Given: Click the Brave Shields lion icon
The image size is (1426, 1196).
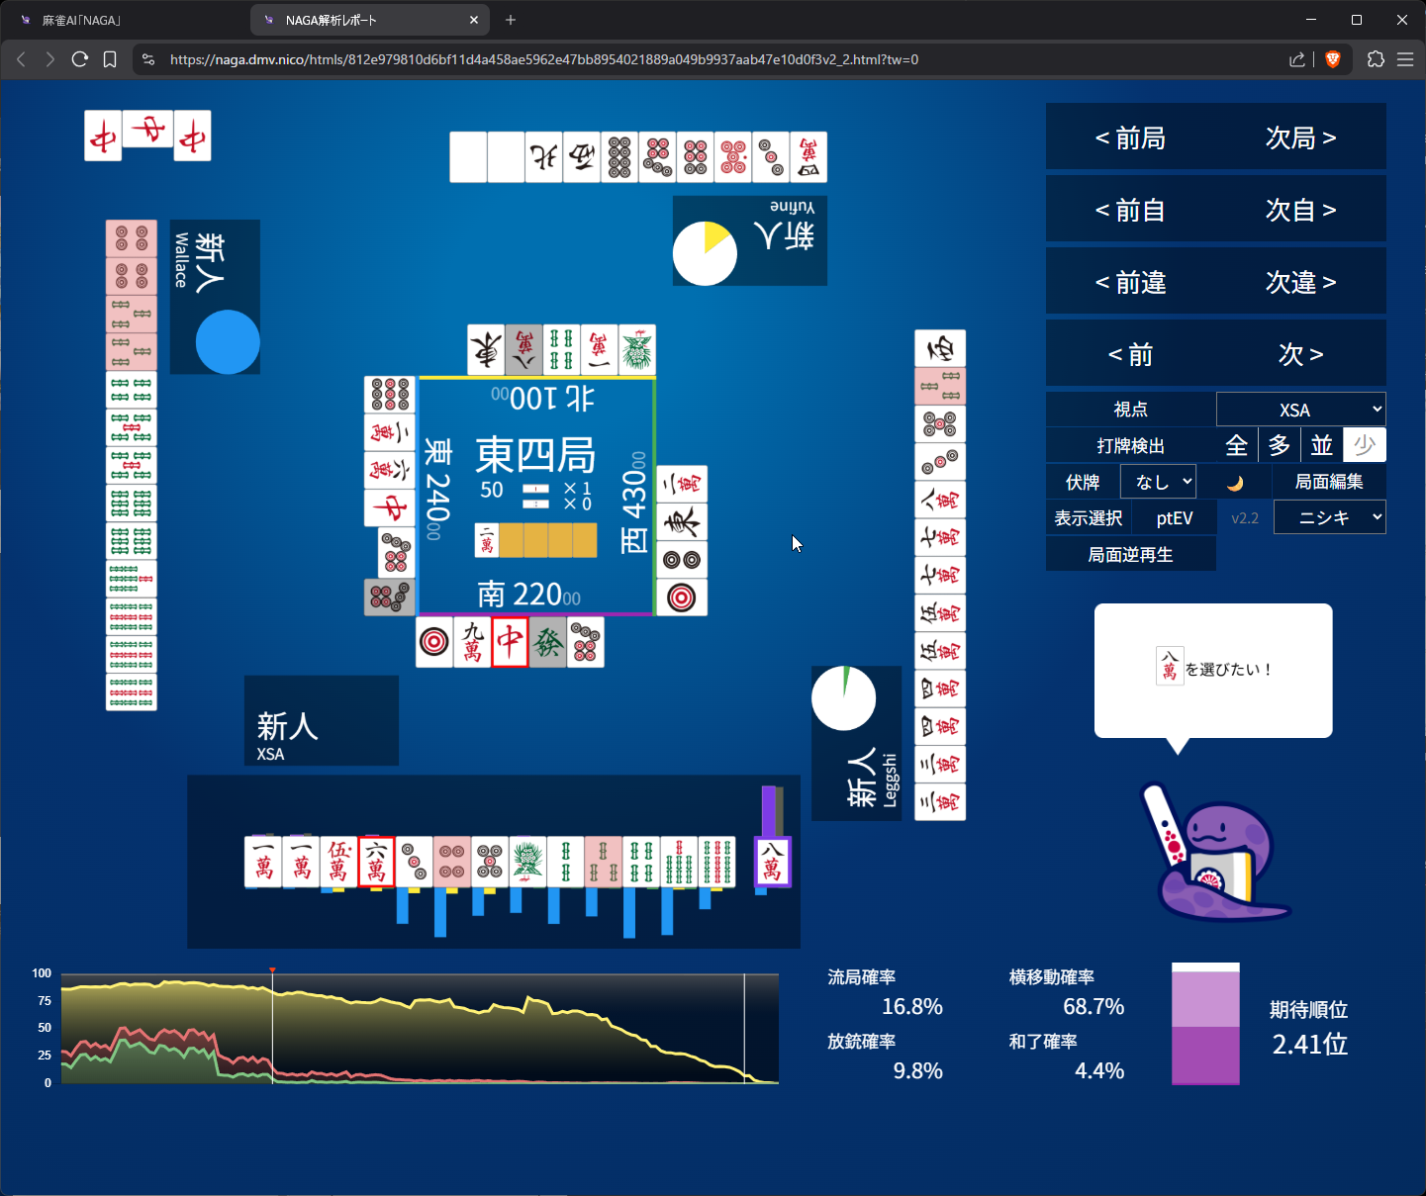Looking at the screenshot, I should [x=1333, y=59].
